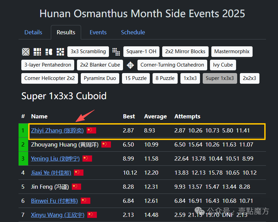Image resolution: width=278 pixels, height=222 pixels.
Task: Select the 3x3 Scrambling event
Action: [x=88, y=51]
